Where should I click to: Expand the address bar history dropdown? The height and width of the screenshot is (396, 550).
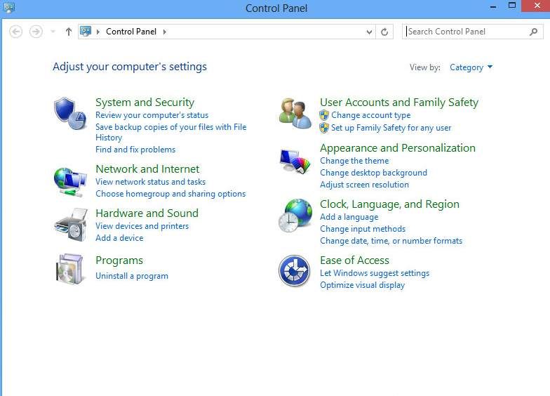pyautogui.click(x=370, y=32)
